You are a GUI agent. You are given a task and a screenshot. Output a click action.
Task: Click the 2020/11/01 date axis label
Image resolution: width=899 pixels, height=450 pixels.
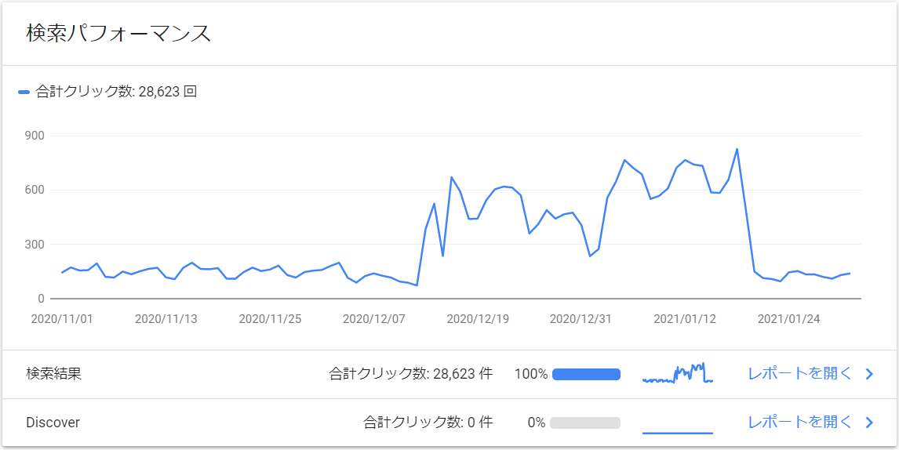point(62,319)
